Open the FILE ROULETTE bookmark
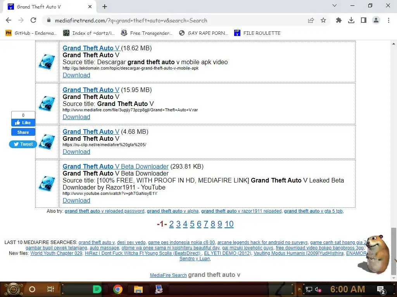The height and width of the screenshot is (297, 397). click(x=257, y=33)
